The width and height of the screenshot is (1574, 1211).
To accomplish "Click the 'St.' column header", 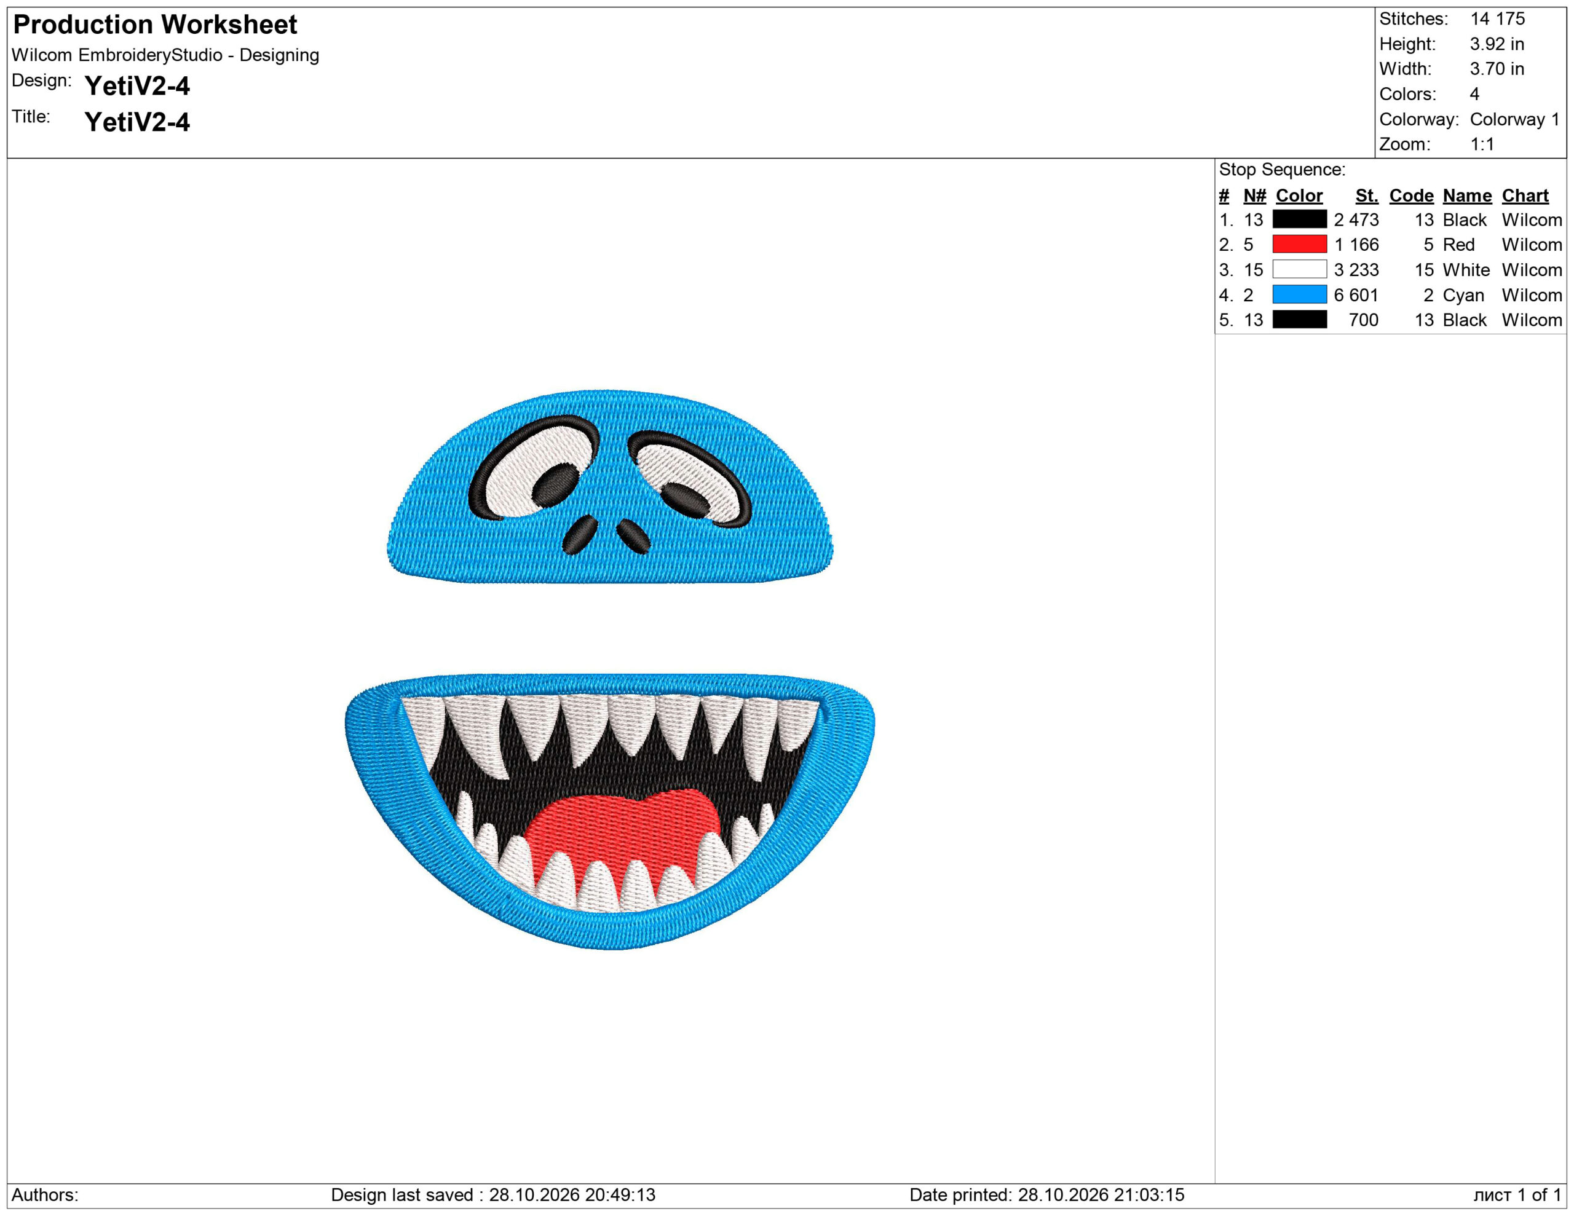I will click(1366, 196).
